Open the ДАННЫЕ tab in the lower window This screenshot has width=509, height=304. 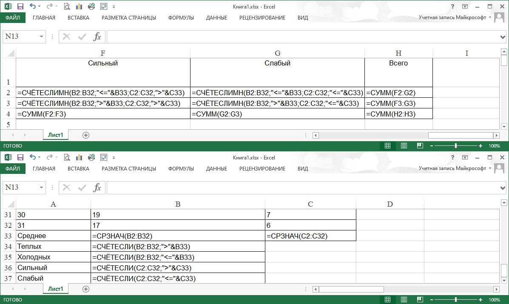pos(216,168)
